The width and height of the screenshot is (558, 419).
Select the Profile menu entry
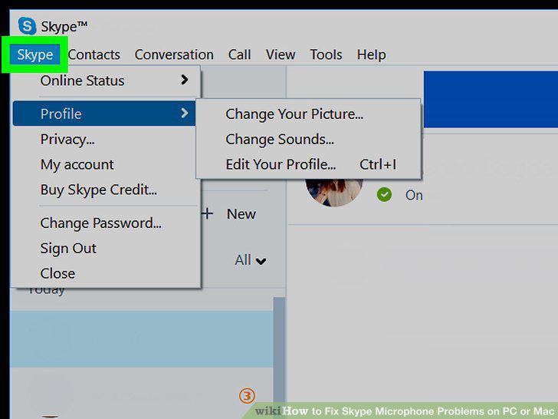point(104,114)
